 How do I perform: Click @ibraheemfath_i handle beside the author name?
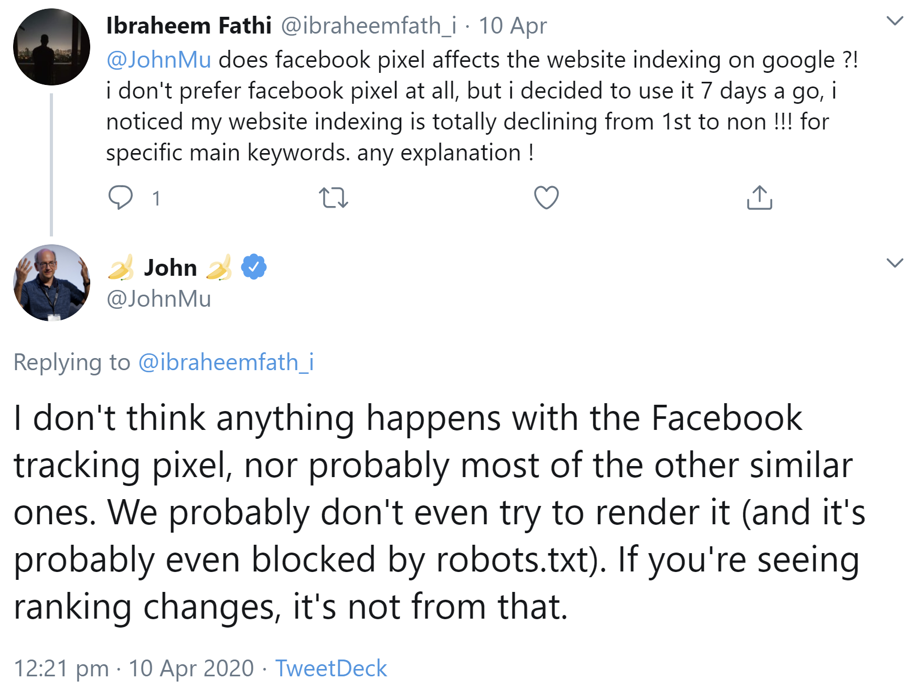(369, 26)
